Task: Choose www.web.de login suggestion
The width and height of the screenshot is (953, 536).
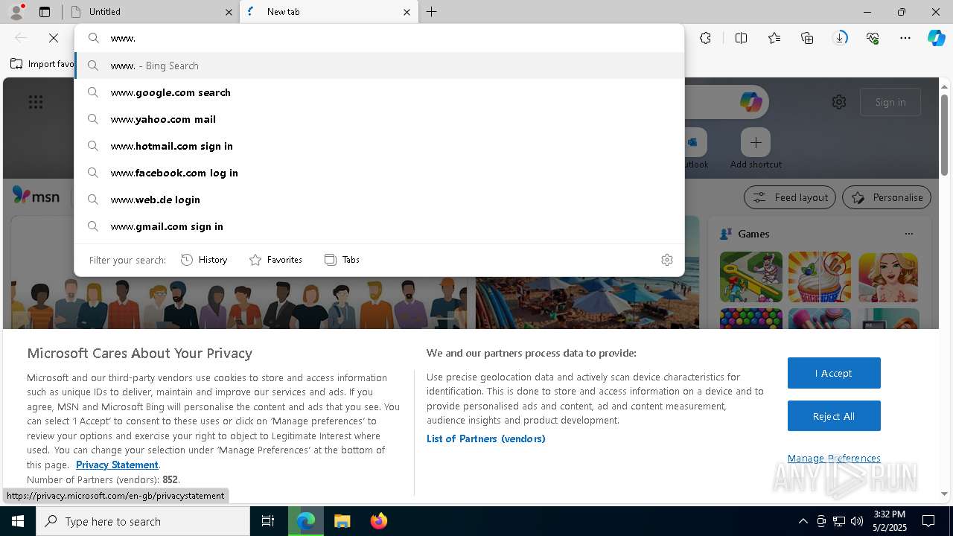Action: click(380, 200)
